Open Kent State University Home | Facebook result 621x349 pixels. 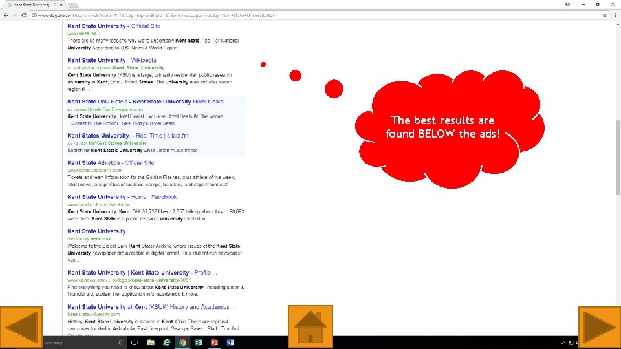pyautogui.click(x=122, y=197)
